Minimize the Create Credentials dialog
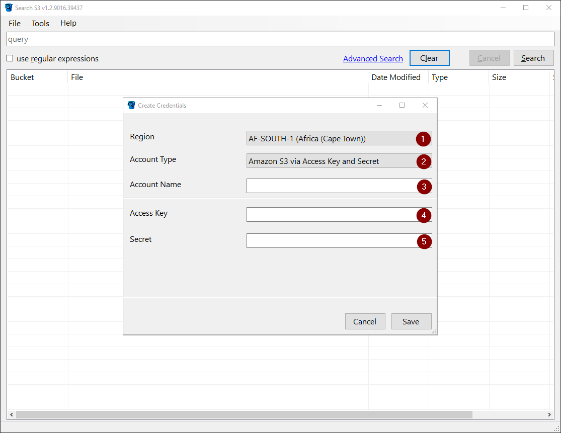 (379, 105)
